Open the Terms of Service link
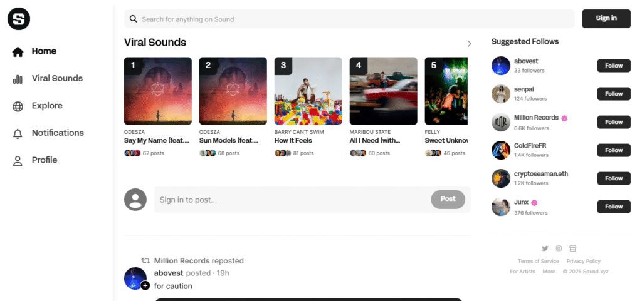 (x=538, y=261)
